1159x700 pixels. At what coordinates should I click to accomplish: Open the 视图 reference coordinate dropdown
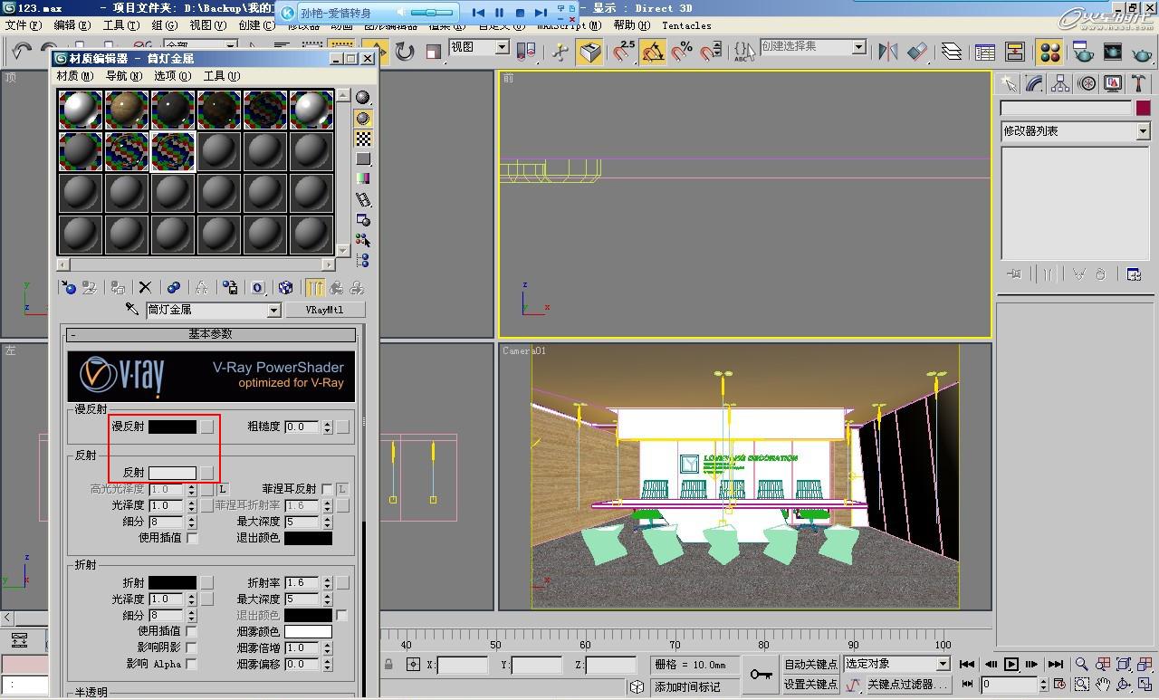[x=502, y=46]
